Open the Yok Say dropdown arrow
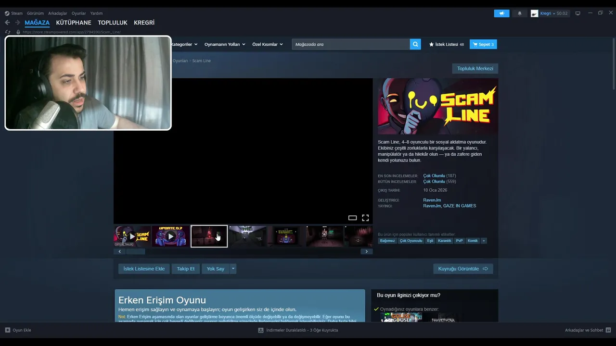 233,269
